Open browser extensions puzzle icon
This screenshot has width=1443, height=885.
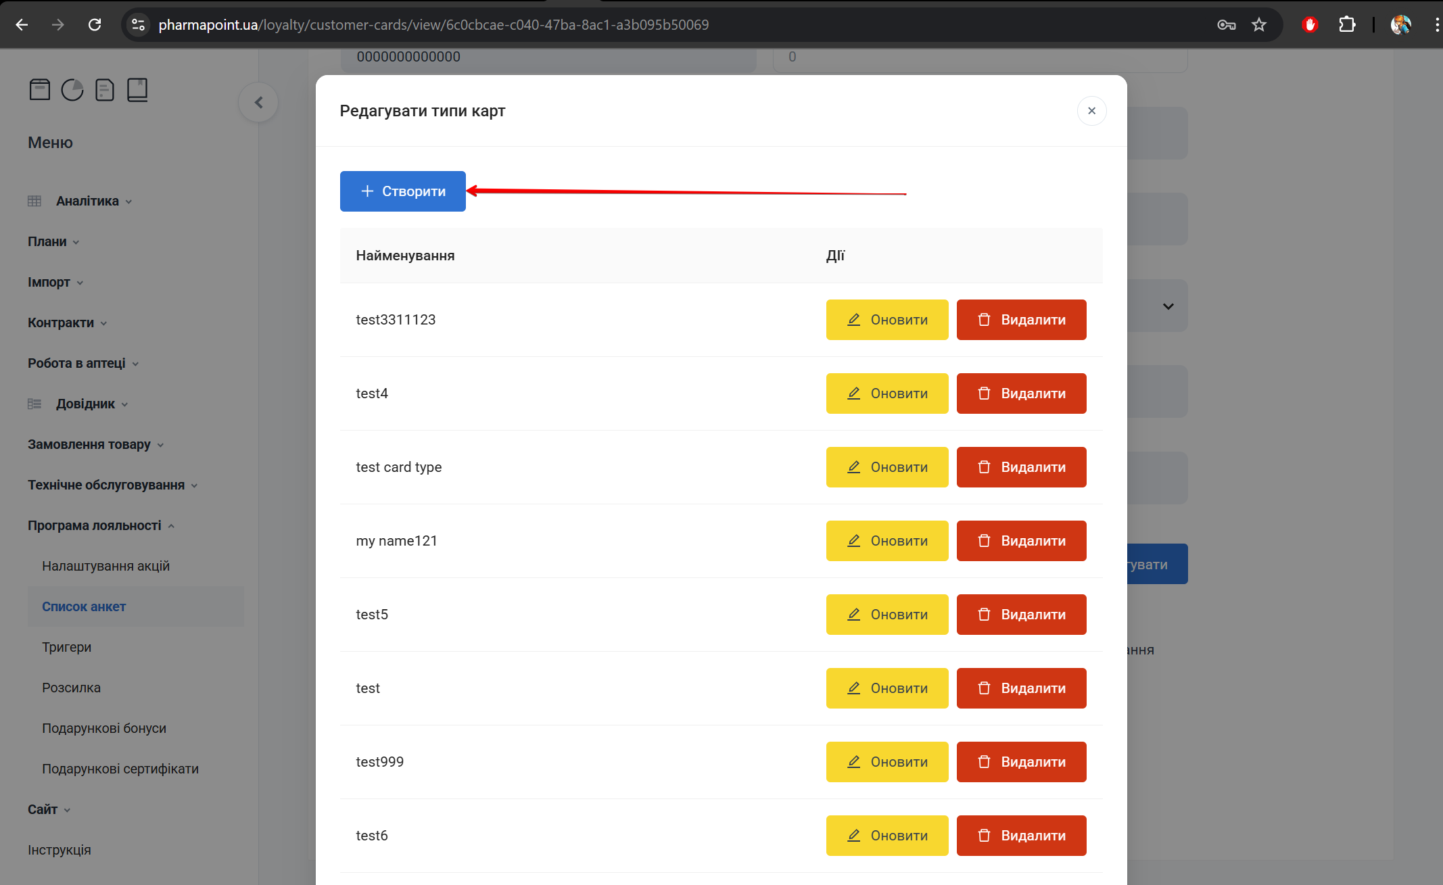point(1346,25)
